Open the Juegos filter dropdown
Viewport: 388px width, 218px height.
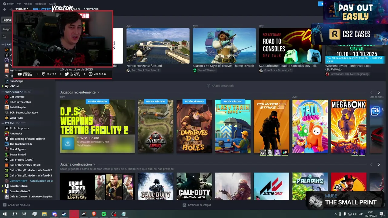[x=7, y=29]
